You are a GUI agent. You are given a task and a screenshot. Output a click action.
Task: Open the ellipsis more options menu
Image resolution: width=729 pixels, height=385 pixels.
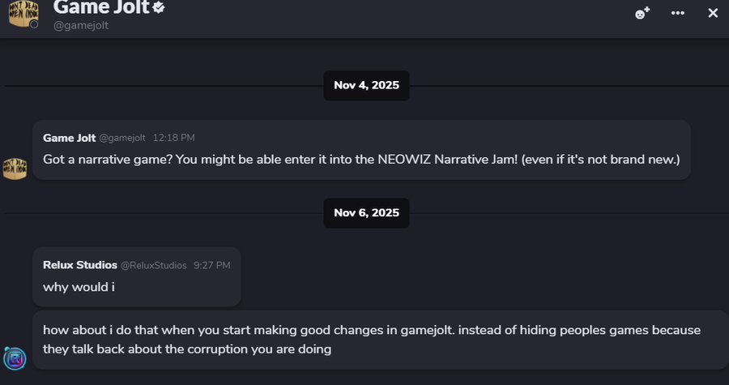[x=678, y=13]
